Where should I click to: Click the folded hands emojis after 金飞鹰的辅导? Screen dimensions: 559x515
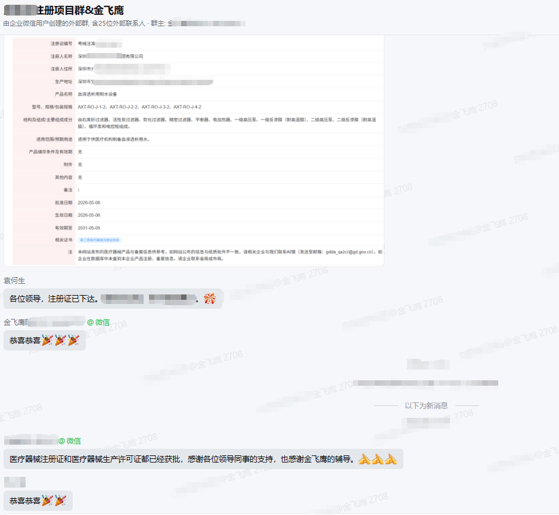[378, 459]
